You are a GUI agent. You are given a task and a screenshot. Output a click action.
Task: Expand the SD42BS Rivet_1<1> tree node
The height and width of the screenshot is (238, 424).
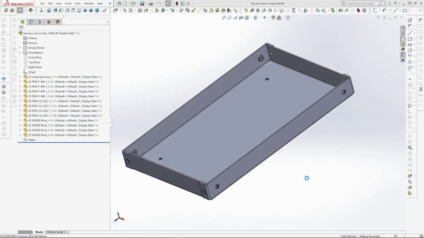pos(20,121)
